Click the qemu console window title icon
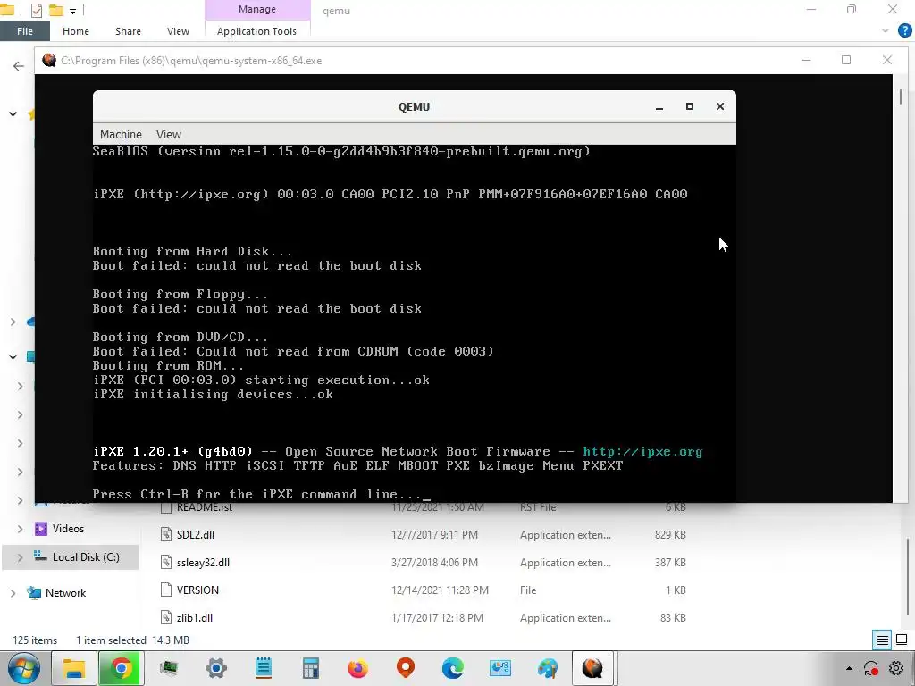 tap(49, 60)
